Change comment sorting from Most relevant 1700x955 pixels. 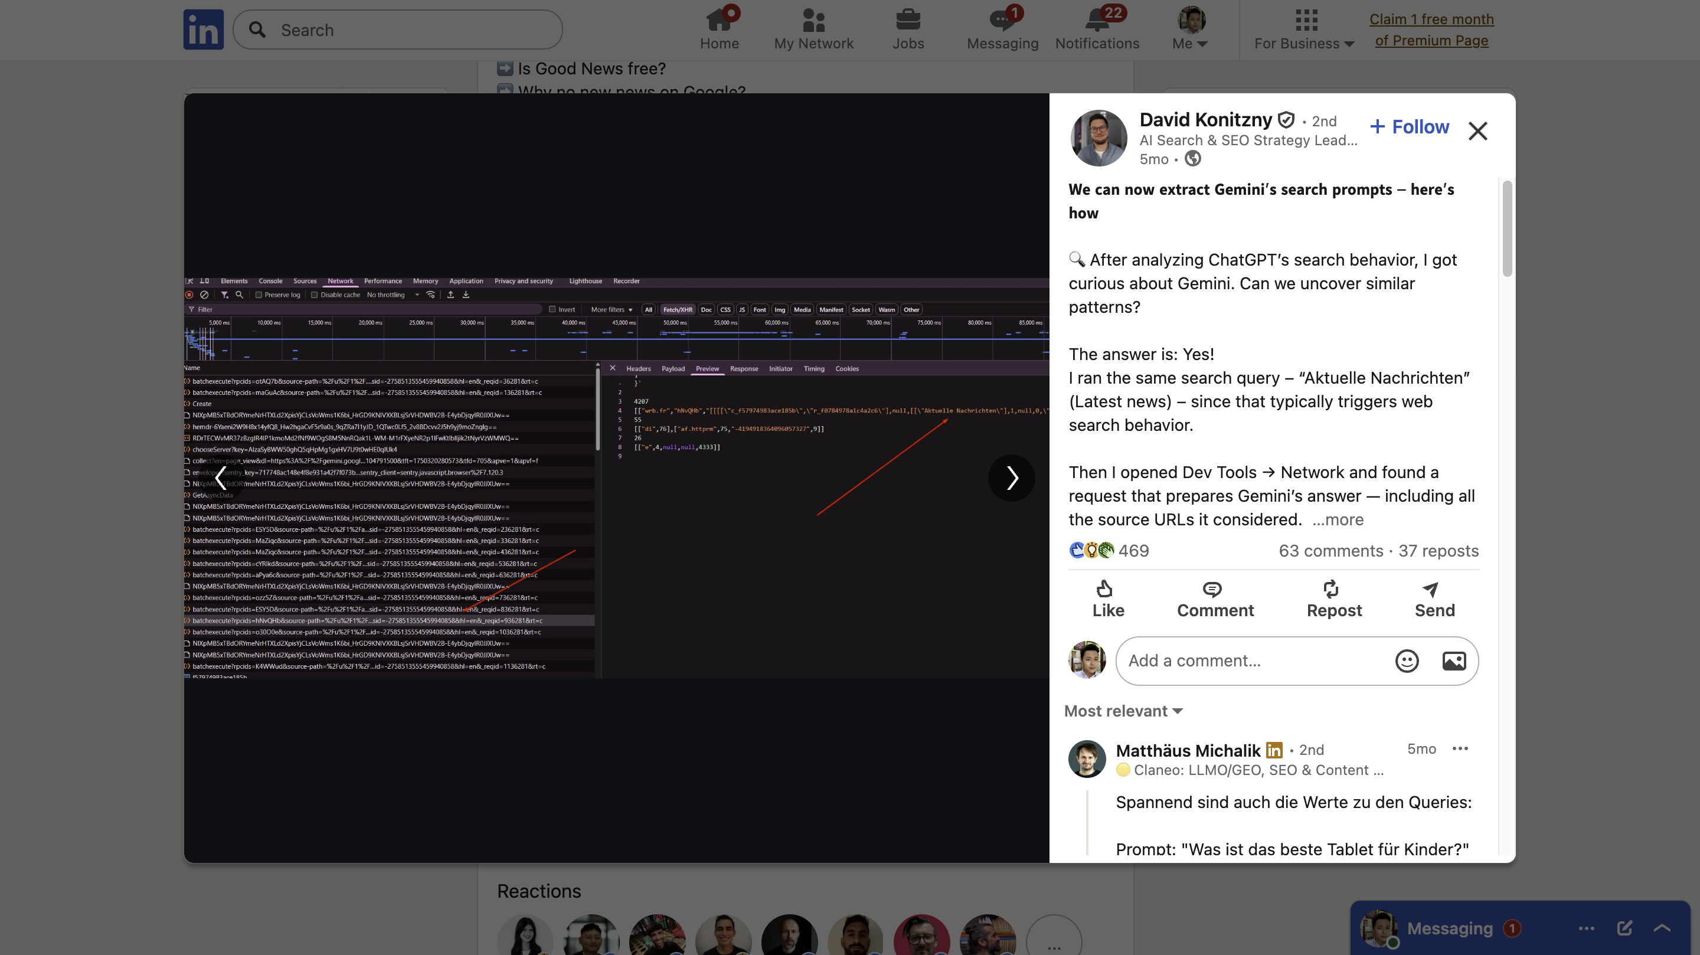click(x=1123, y=711)
